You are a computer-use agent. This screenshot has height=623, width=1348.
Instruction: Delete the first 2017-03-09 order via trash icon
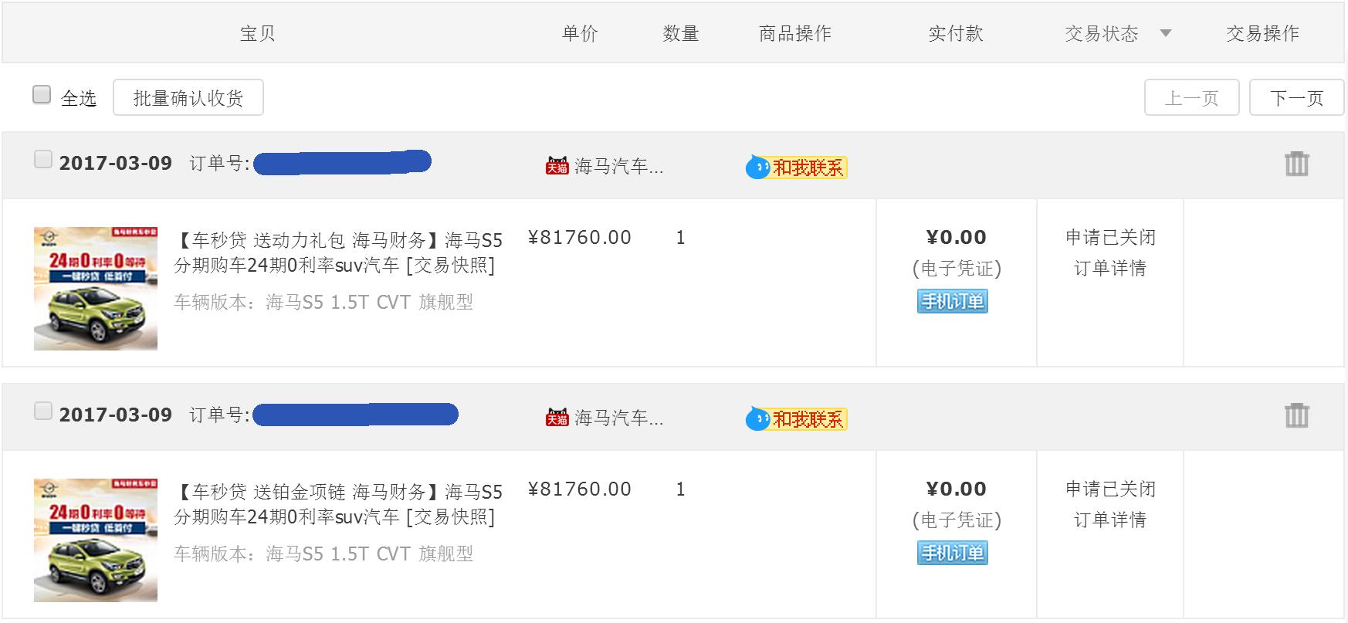click(1296, 163)
